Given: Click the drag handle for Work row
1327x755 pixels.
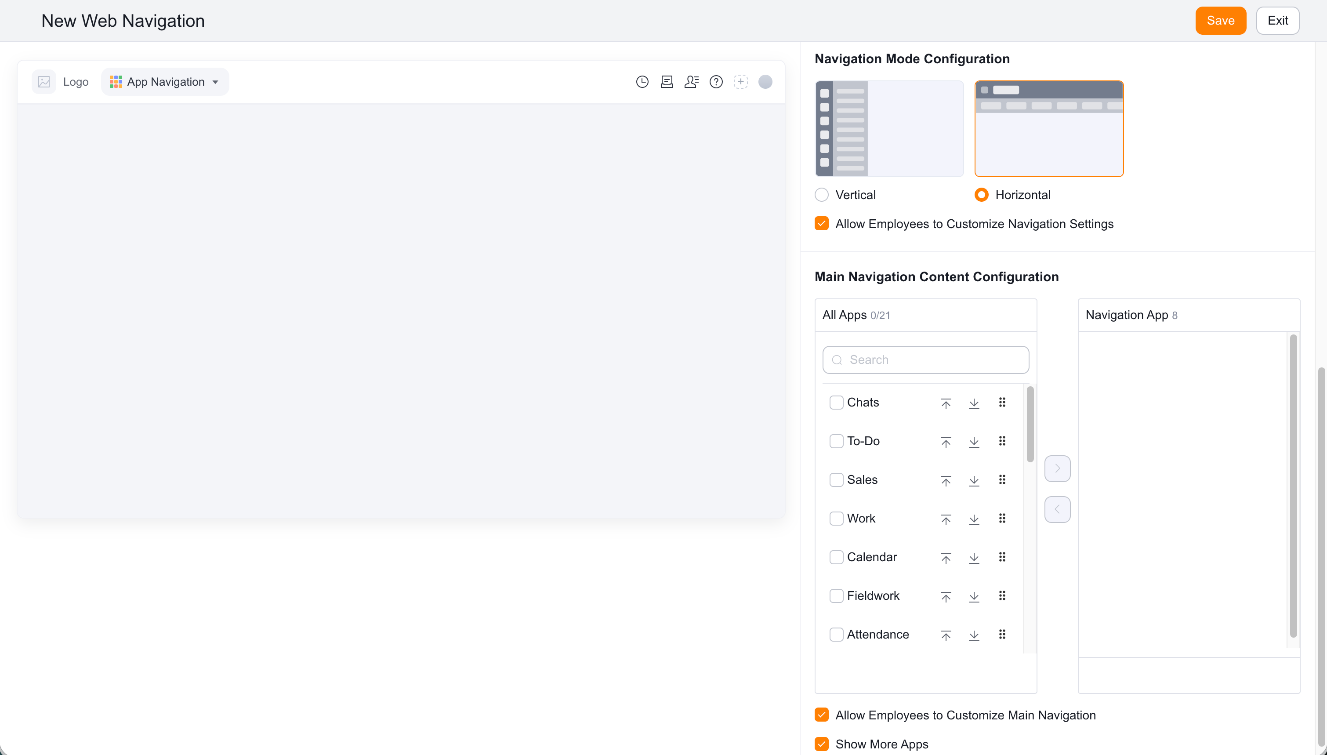Looking at the screenshot, I should click(1002, 519).
